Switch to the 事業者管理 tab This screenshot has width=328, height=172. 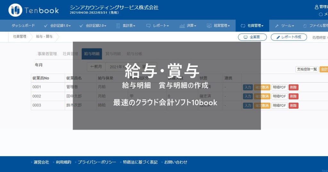click(47, 54)
